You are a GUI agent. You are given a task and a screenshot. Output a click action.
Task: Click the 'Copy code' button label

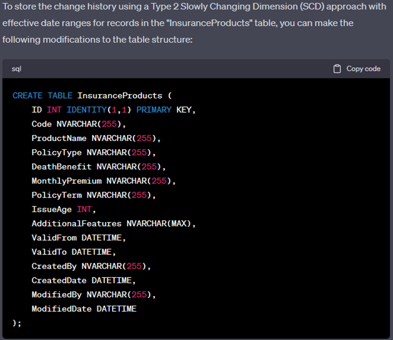point(363,69)
